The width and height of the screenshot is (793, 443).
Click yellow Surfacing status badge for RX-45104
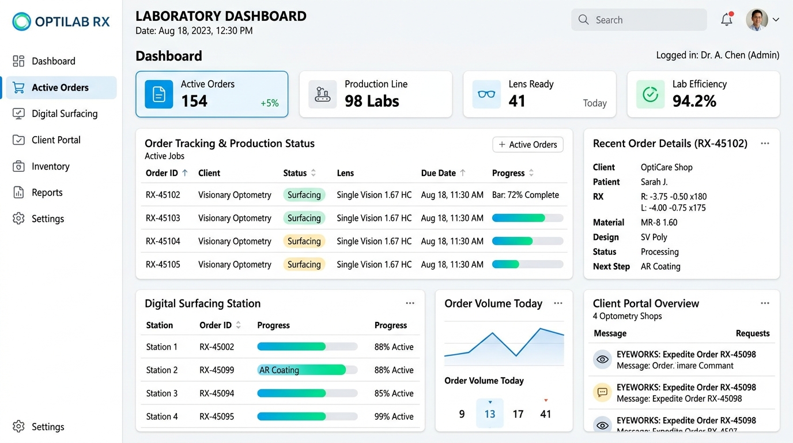pos(304,241)
